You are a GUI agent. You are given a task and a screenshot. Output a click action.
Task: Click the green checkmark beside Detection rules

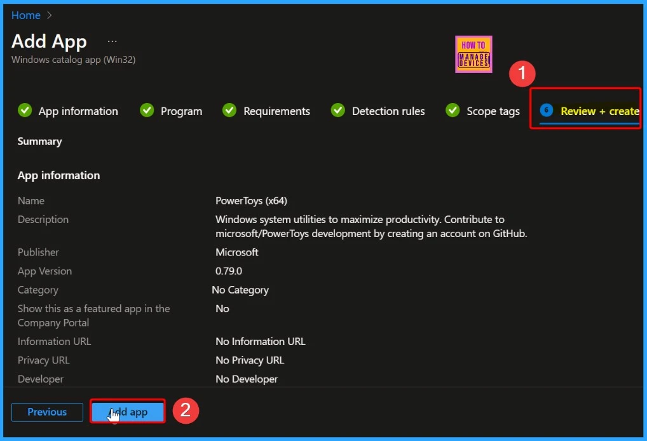coord(338,110)
